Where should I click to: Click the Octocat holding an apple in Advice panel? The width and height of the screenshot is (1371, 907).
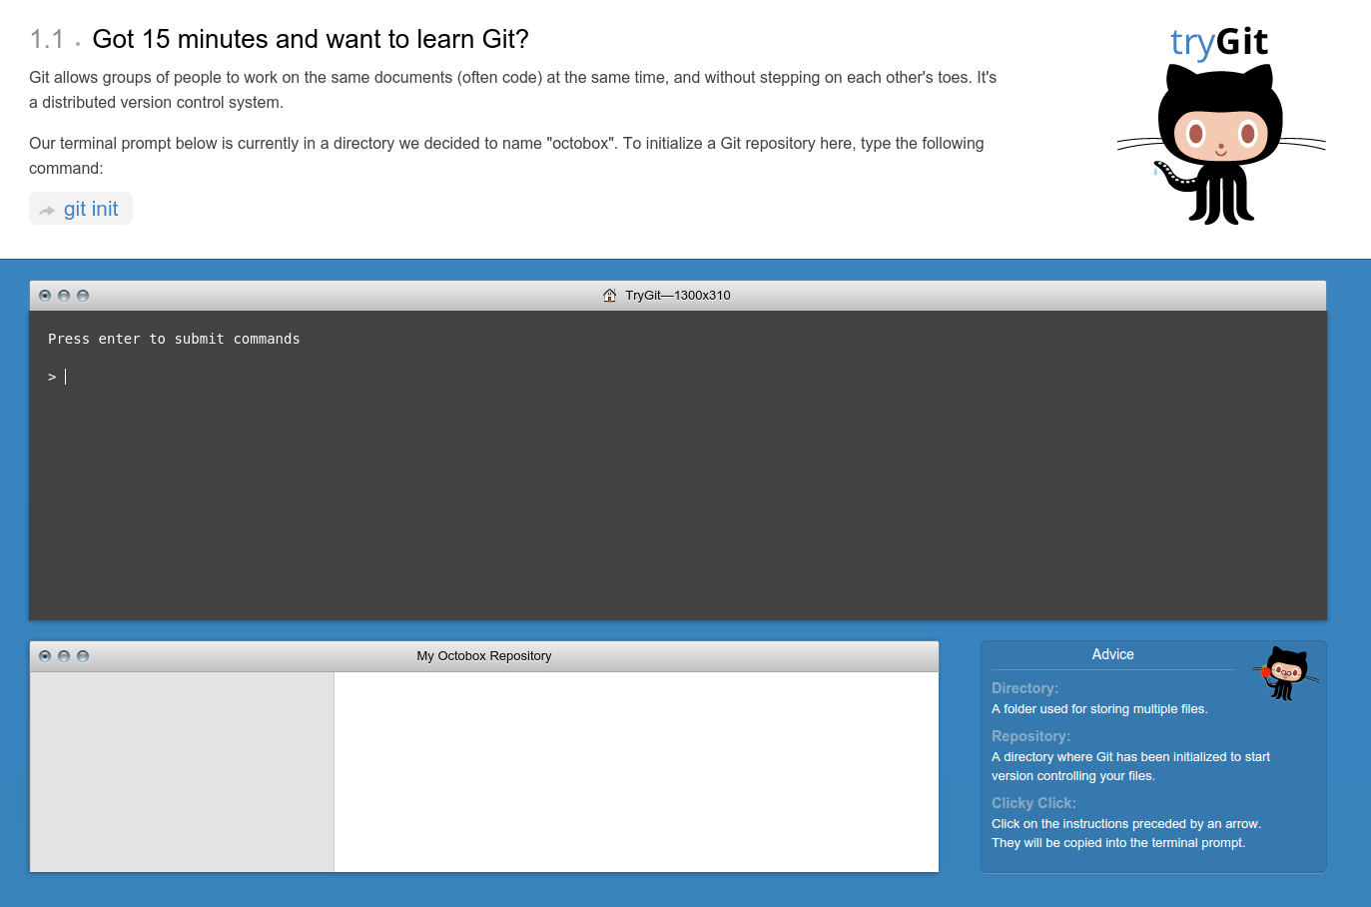pos(1286,674)
